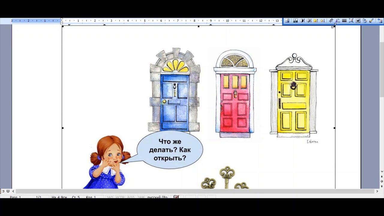Click the first-line indent marker on ruler

click(x=61, y=19)
